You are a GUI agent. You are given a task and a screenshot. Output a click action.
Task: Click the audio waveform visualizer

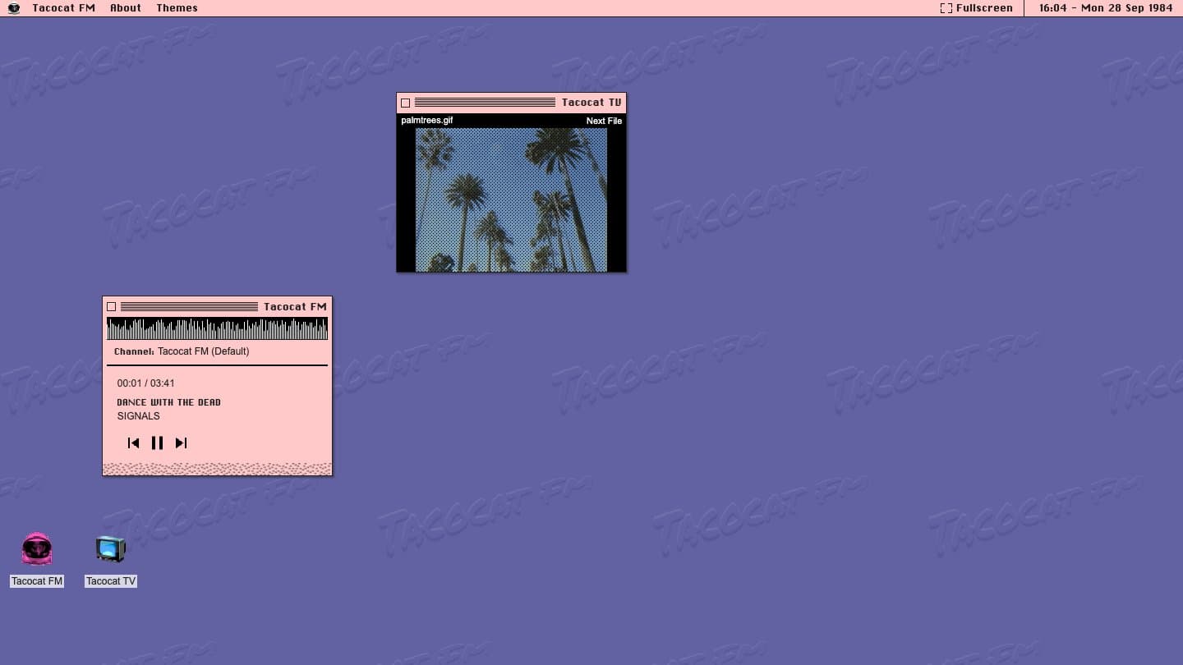[x=218, y=328]
